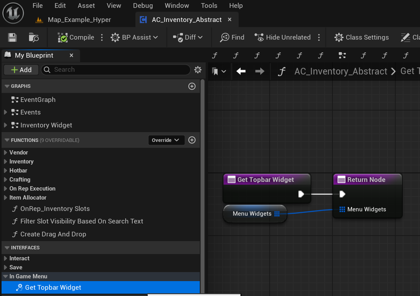Image resolution: width=420 pixels, height=296 pixels.
Task: Focus the My Blueprint search field
Action: tap(116, 69)
